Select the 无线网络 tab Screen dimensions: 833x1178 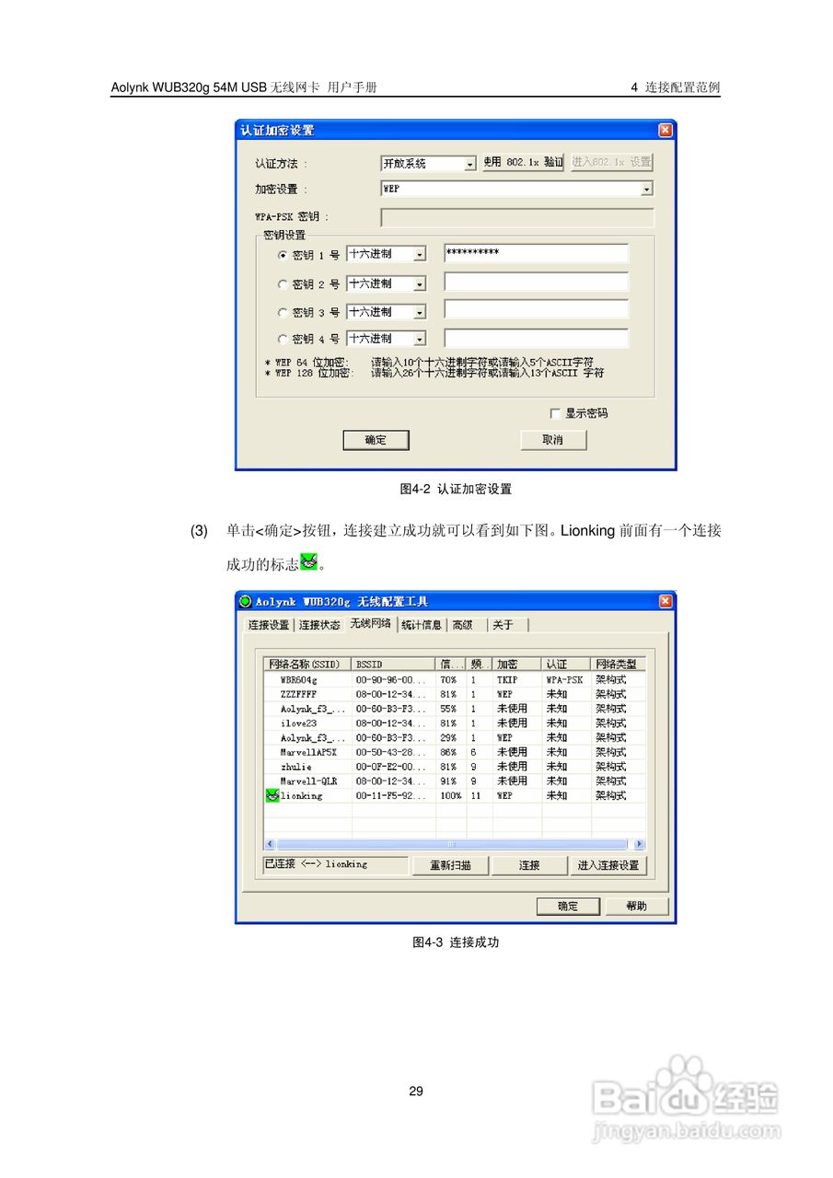(370, 623)
